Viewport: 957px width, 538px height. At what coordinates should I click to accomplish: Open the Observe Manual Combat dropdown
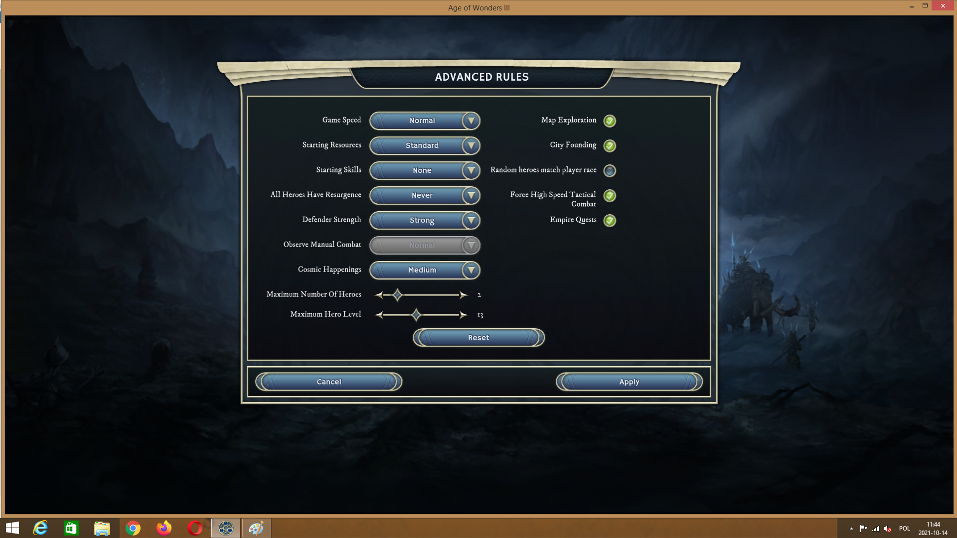tap(425, 245)
